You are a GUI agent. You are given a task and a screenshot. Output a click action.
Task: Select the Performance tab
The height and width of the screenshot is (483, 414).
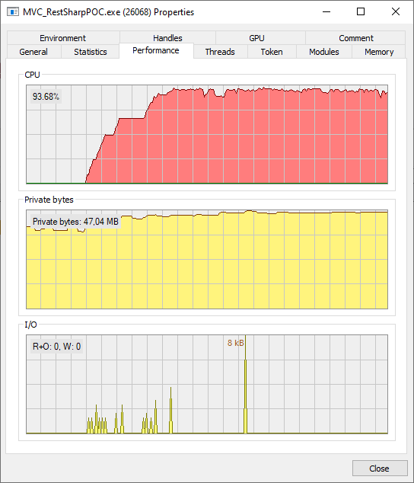click(x=156, y=50)
